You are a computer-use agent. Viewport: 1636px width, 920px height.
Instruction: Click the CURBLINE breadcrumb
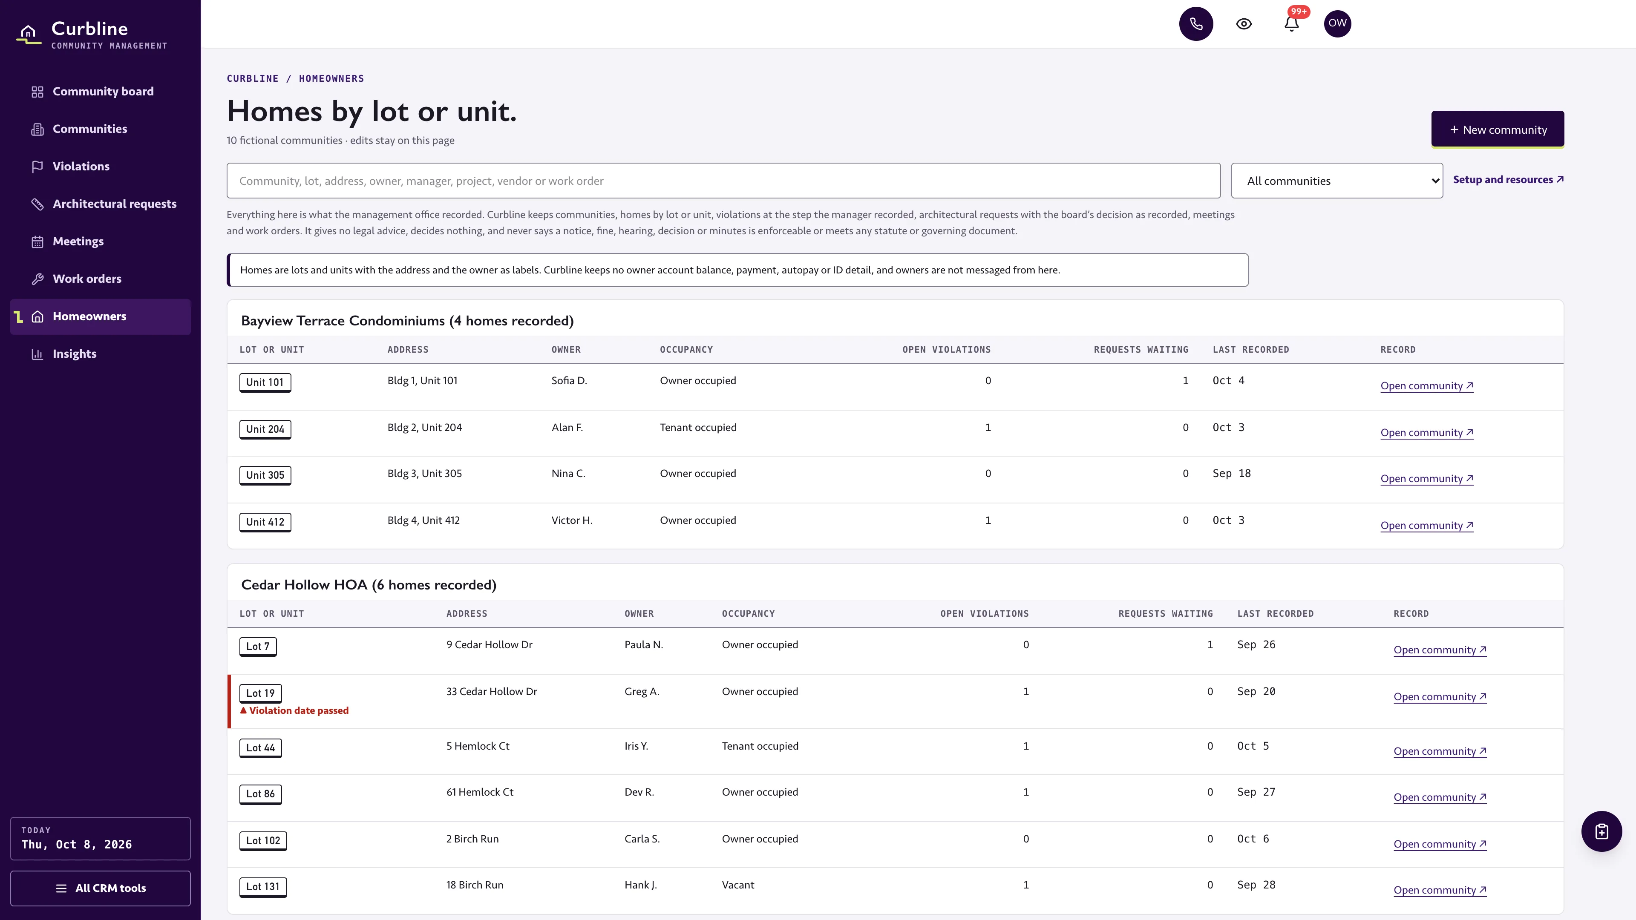click(x=253, y=79)
